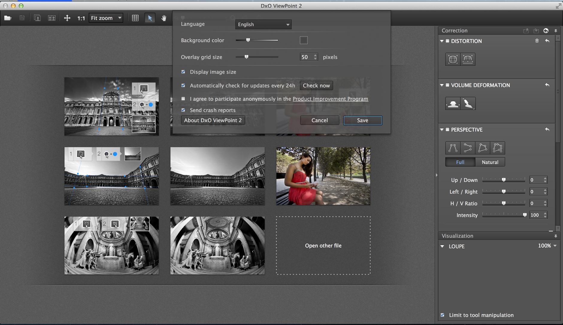Collapse the VOLUME DEFORMATION section triangle
The height and width of the screenshot is (325, 563).
coord(442,85)
